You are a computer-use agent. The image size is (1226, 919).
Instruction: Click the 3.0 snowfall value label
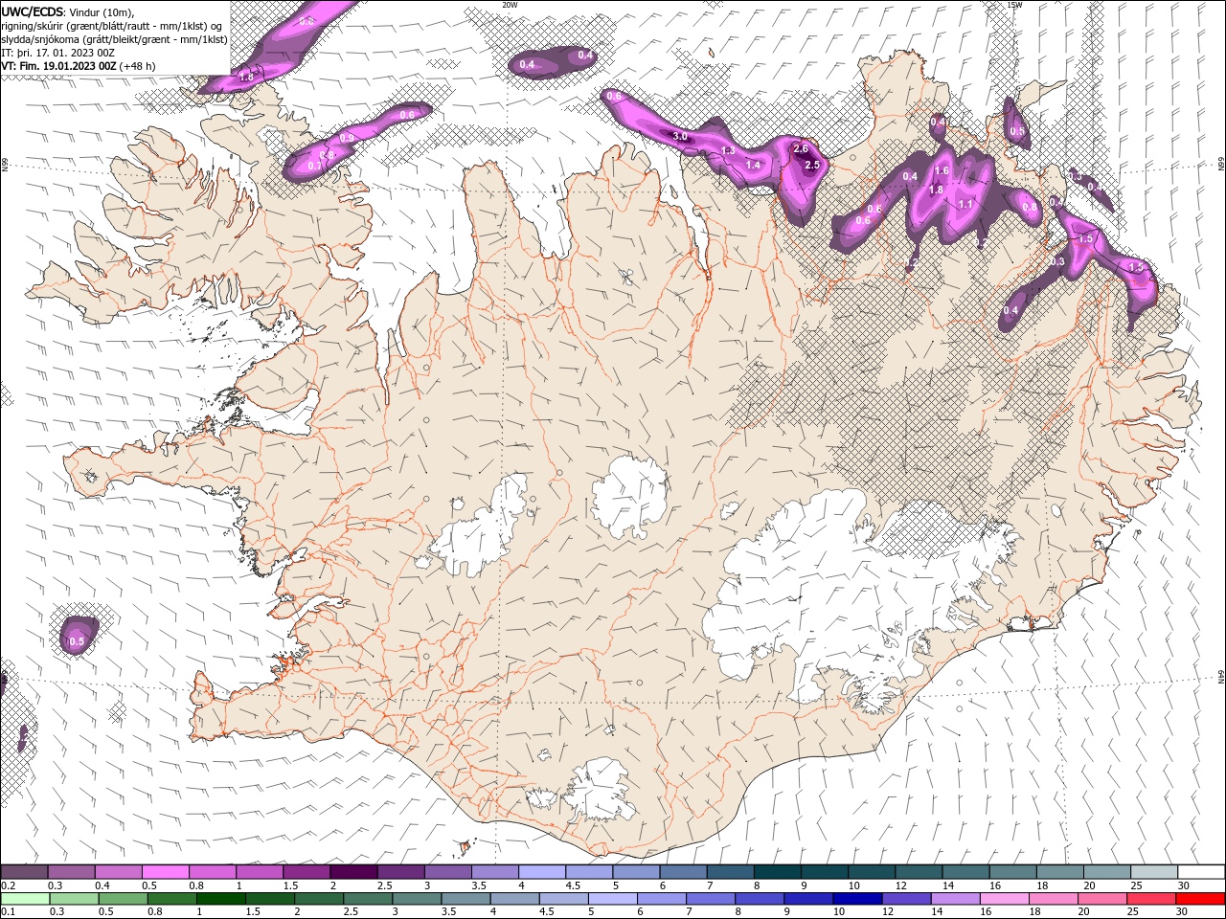coord(680,136)
